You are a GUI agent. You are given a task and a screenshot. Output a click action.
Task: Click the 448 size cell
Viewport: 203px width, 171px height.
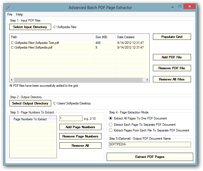tap(105, 43)
